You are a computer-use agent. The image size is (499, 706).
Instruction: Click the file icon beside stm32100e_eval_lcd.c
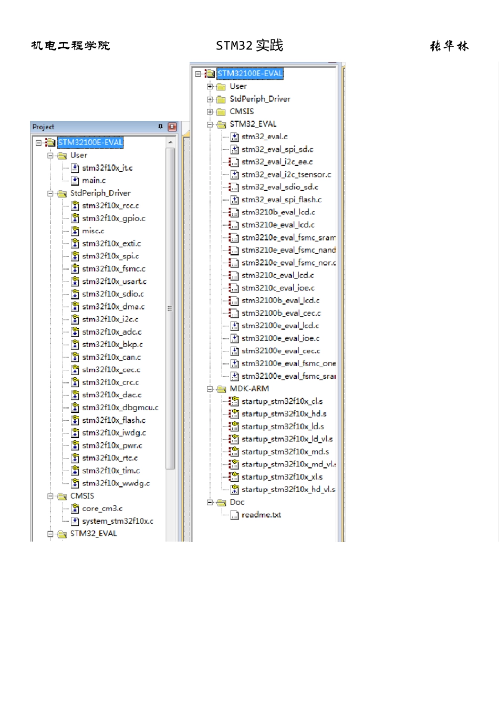pyautogui.click(x=235, y=326)
